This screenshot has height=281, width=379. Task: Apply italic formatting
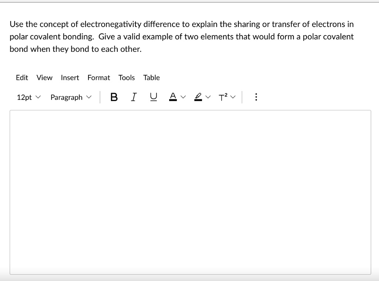(133, 97)
